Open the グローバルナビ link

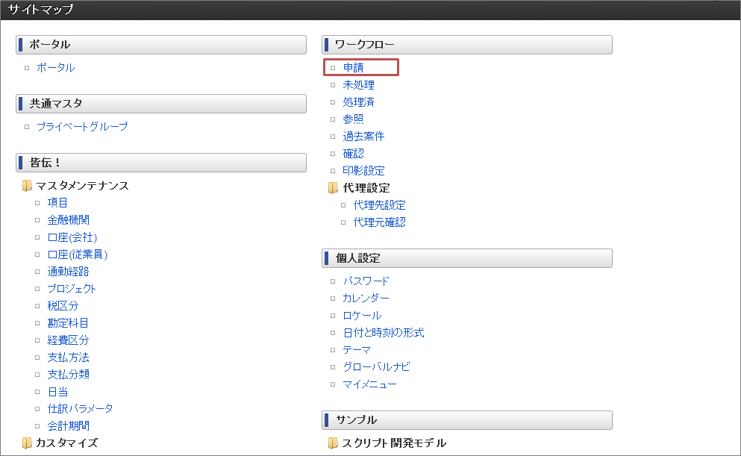click(x=377, y=367)
